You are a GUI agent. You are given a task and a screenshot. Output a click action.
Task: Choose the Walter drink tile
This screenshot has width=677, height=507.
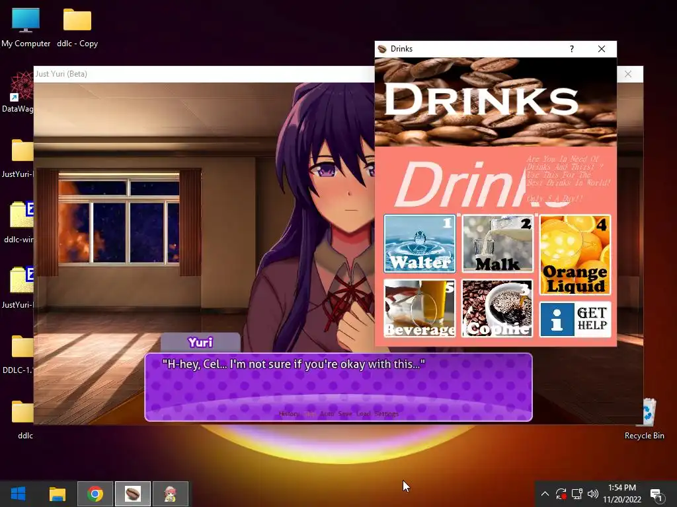tap(420, 244)
